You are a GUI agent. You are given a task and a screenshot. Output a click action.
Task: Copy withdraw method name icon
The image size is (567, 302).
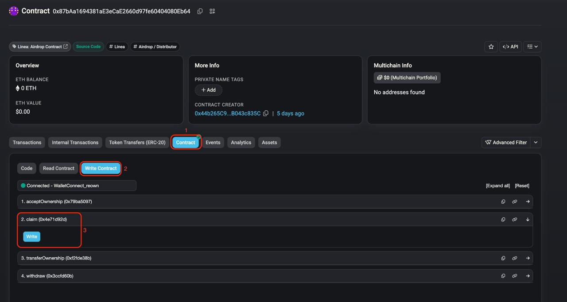(503, 276)
